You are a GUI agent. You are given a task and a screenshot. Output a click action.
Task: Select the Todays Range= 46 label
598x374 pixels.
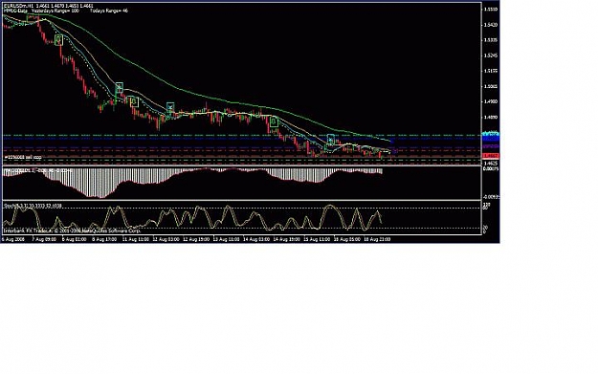tap(109, 11)
